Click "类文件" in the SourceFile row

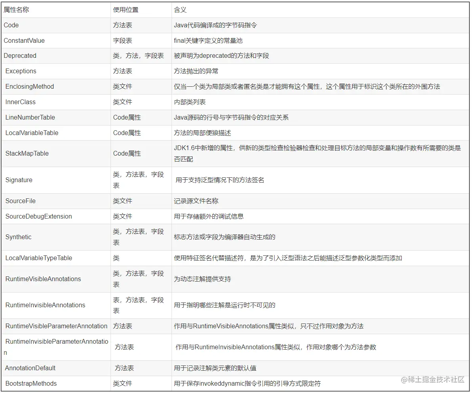[122, 201]
